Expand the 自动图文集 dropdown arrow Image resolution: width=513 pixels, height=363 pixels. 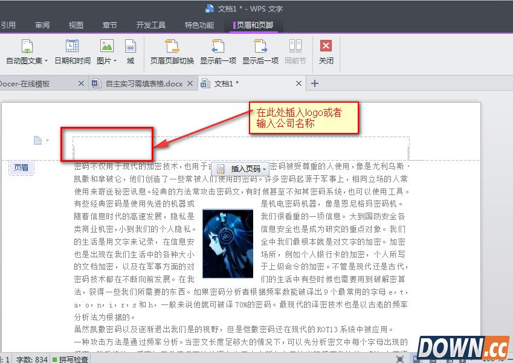pyautogui.click(x=45, y=60)
